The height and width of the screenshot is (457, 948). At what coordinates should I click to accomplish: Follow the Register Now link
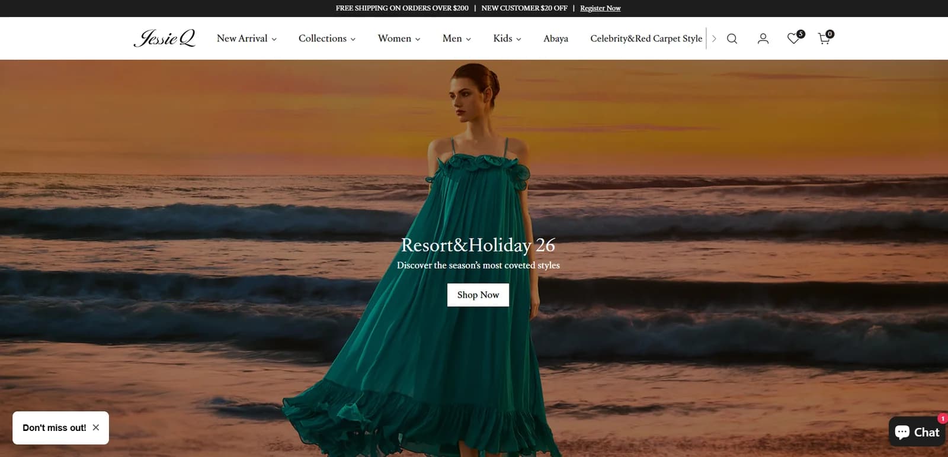(600, 8)
